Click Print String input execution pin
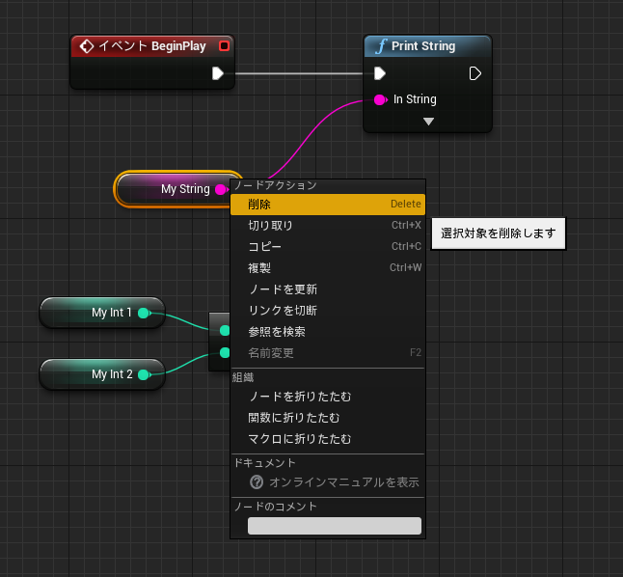This screenshot has width=623, height=577. [380, 73]
